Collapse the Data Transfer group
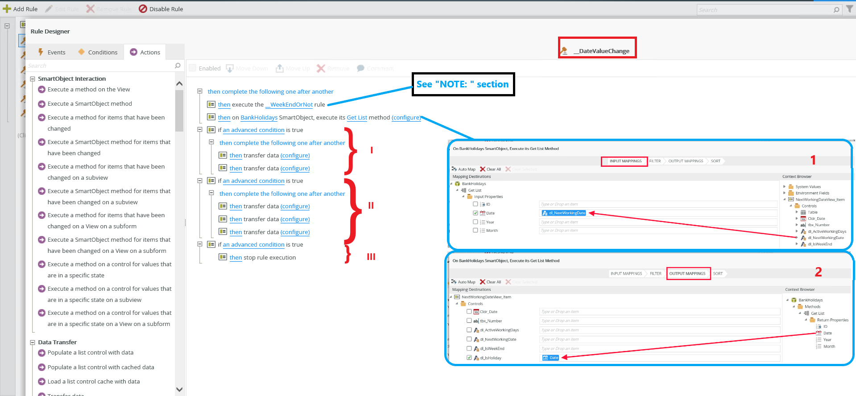 point(33,342)
